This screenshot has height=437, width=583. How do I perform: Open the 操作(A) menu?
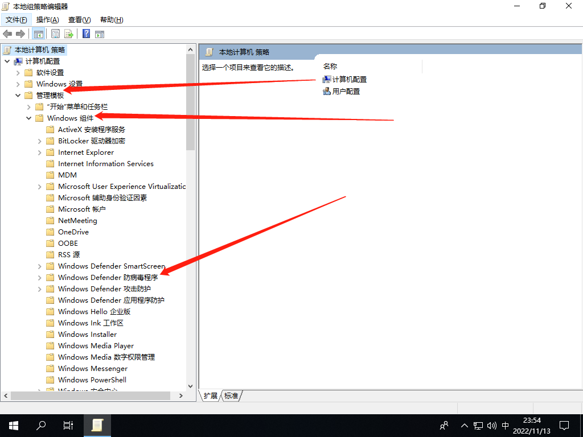tap(48, 20)
